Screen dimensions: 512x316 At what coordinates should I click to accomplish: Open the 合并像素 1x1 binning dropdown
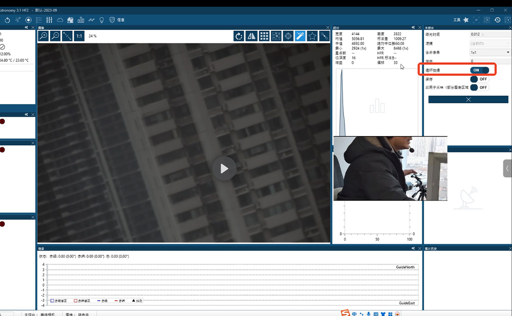[490, 52]
